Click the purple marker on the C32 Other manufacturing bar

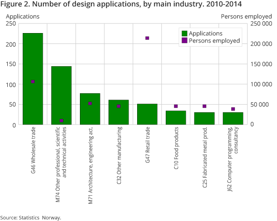[119, 106]
